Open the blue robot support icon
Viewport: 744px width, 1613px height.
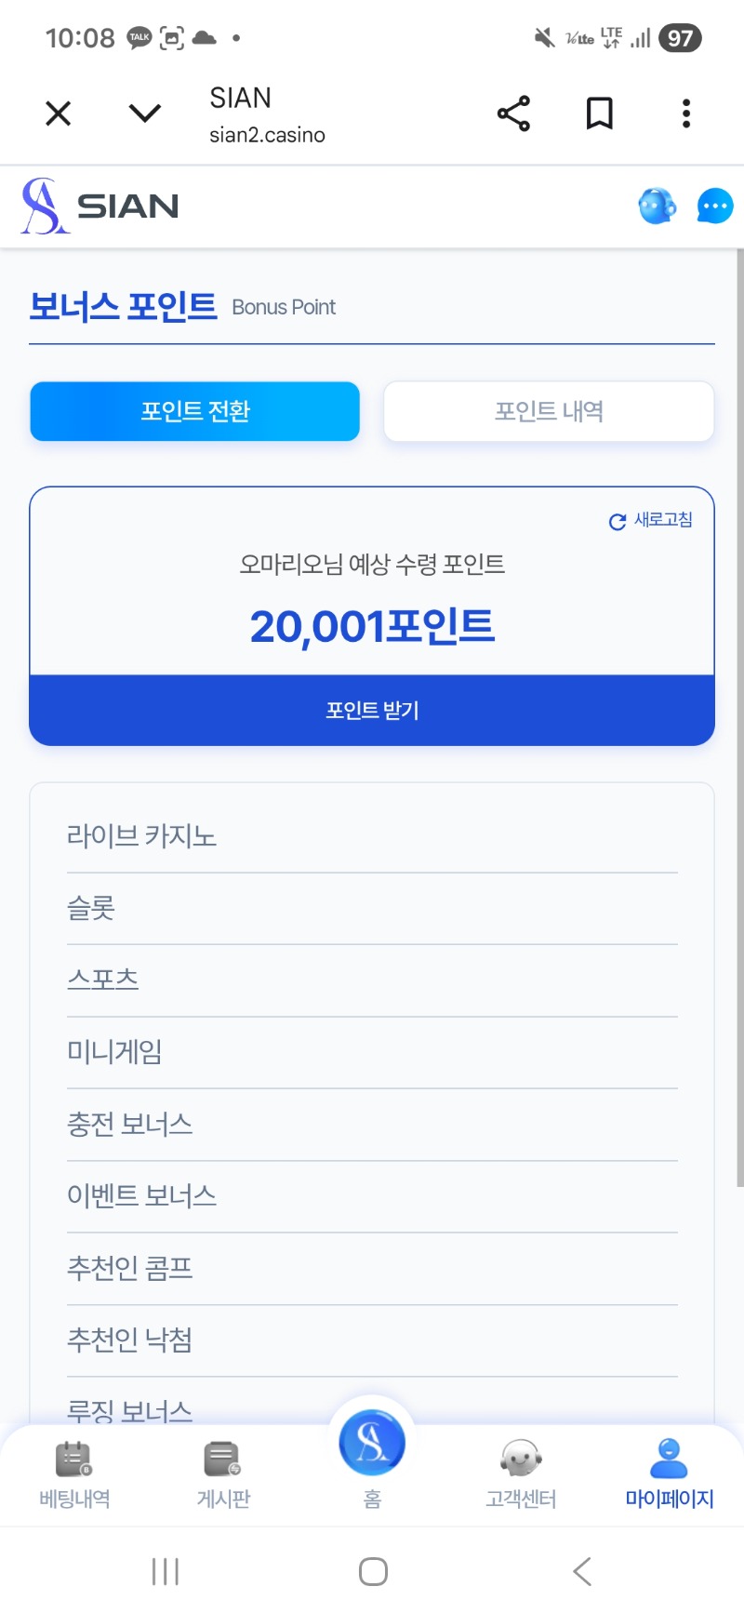pos(657,207)
